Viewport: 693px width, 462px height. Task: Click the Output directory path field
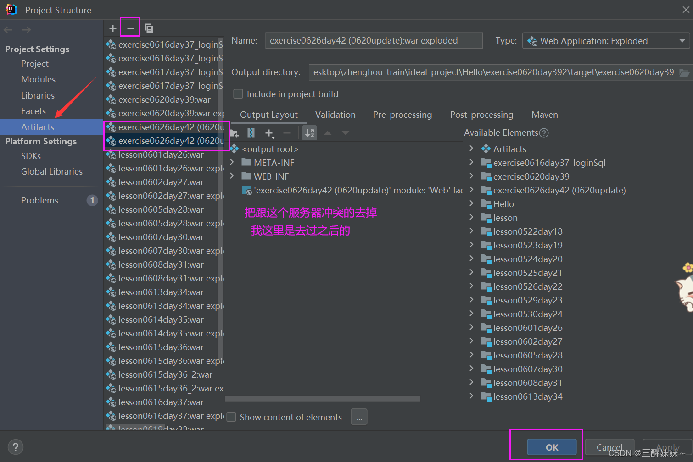coord(493,72)
